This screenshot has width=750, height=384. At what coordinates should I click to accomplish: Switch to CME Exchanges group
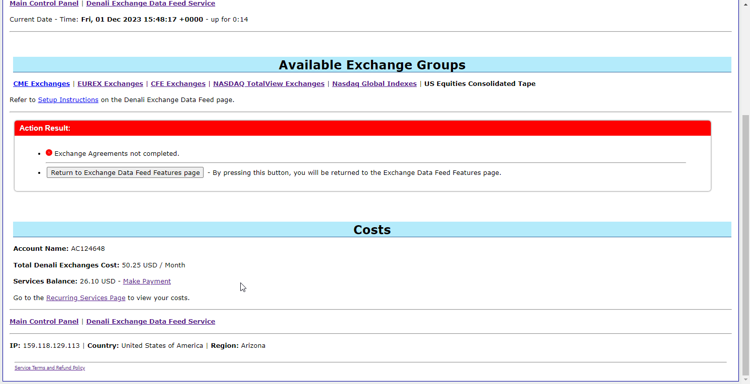coord(42,84)
